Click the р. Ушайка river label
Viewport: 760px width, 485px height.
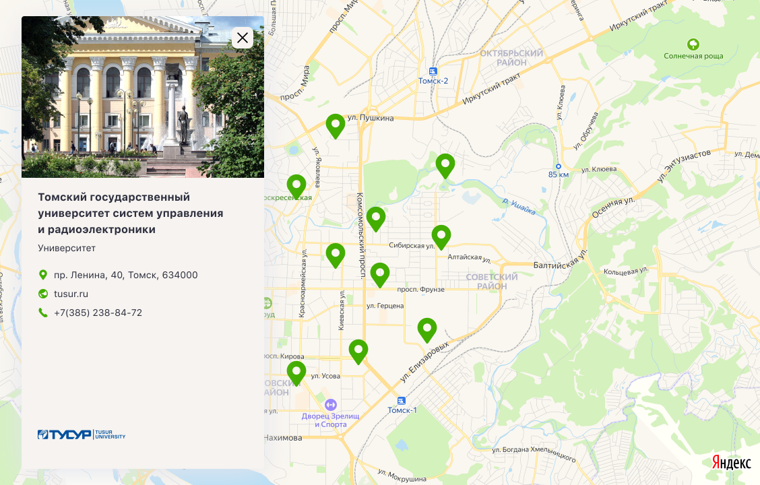[519, 207]
